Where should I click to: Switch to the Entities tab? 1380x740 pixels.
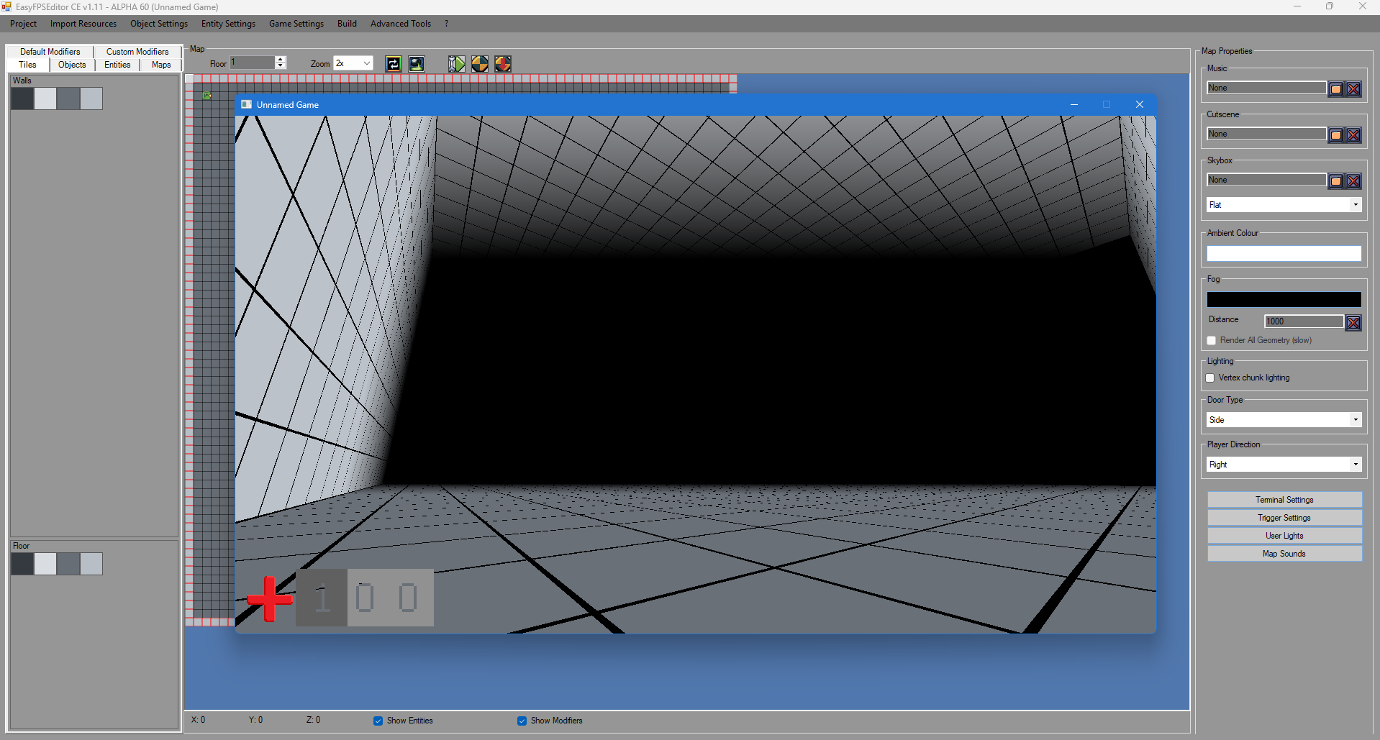[x=117, y=65]
